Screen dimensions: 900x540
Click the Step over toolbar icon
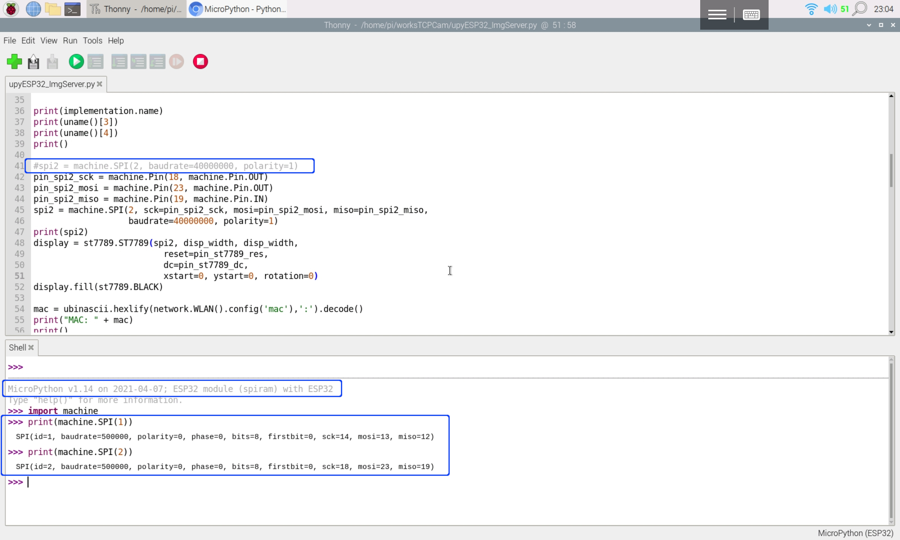coord(119,62)
